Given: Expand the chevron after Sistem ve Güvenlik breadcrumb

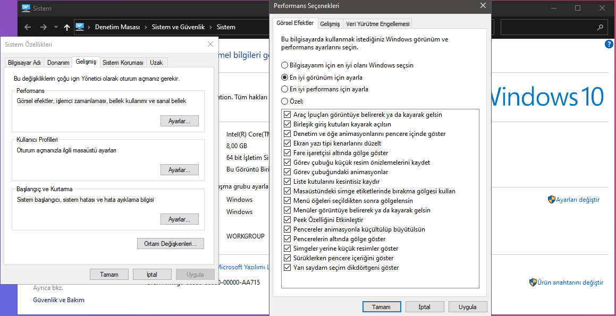Looking at the screenshot, I should tap(210, 27).
